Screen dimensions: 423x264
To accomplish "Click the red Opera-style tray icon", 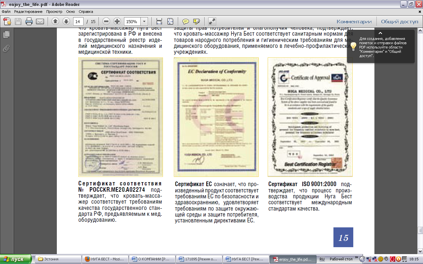I will 393,259.
